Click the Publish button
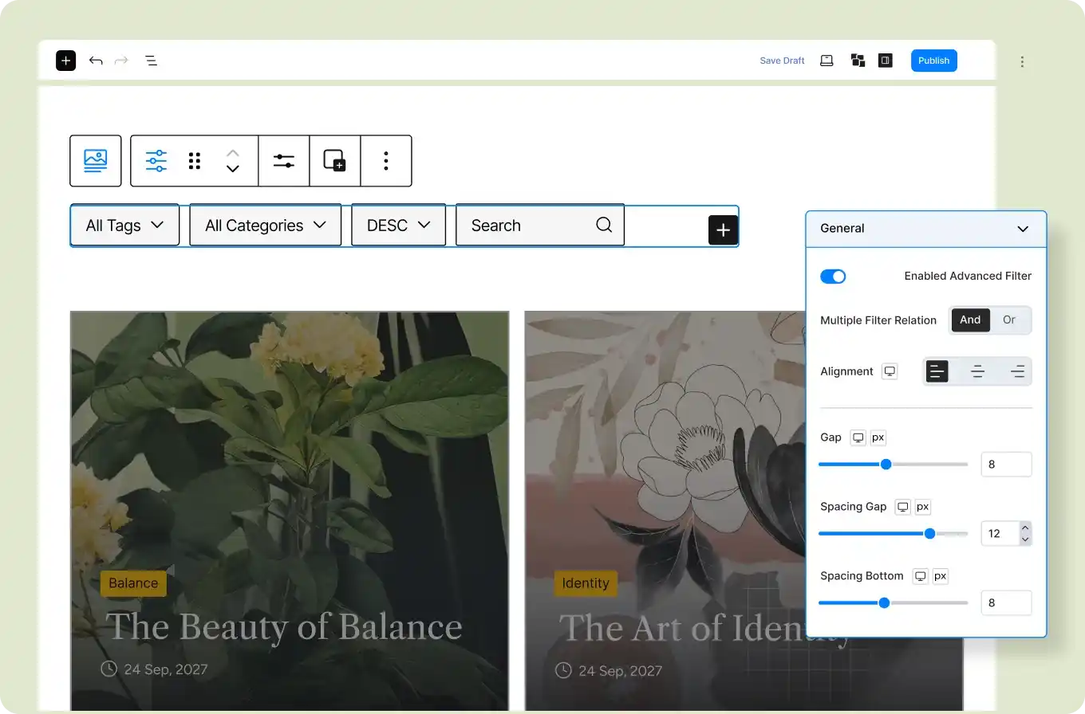Viewport: 1085px width, 714px height. [x=933, y=61]
